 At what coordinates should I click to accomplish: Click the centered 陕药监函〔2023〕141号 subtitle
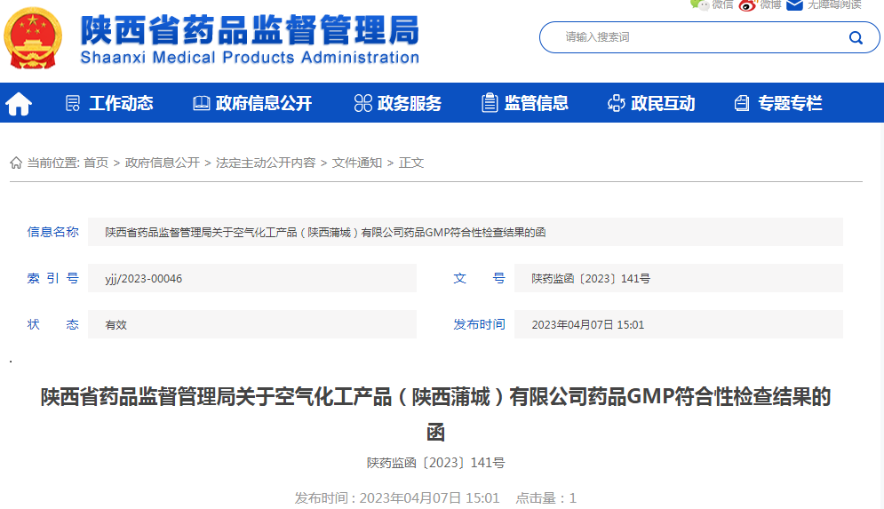[x=436, y=463]
